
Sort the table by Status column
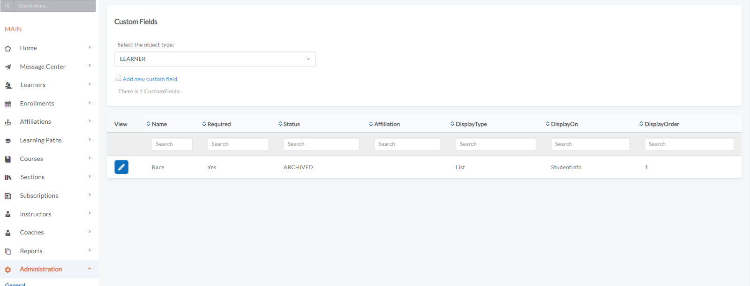click(291, 124)
